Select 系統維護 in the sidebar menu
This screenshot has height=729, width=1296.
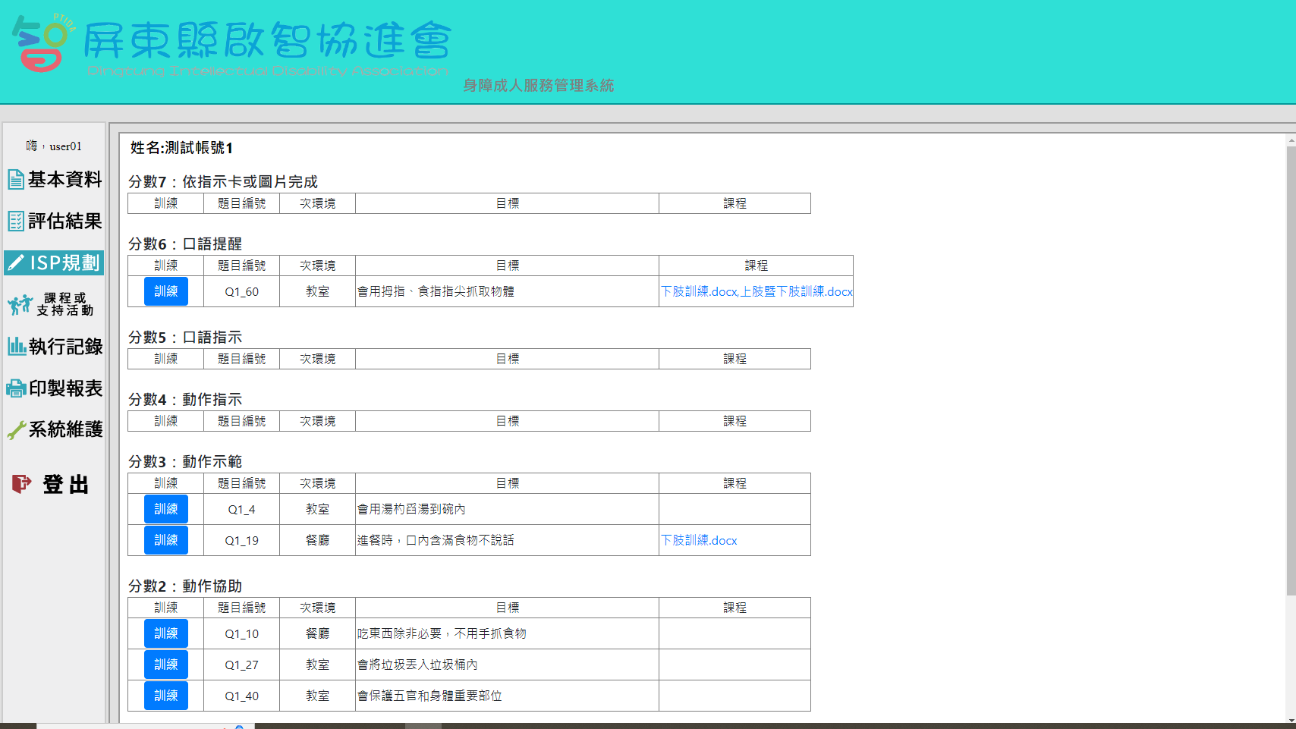(x=65, y=429)
